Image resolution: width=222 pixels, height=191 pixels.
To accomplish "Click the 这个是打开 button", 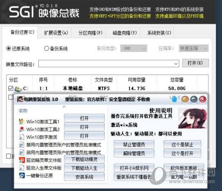I will pyautogui.click(x=182, y=153).
